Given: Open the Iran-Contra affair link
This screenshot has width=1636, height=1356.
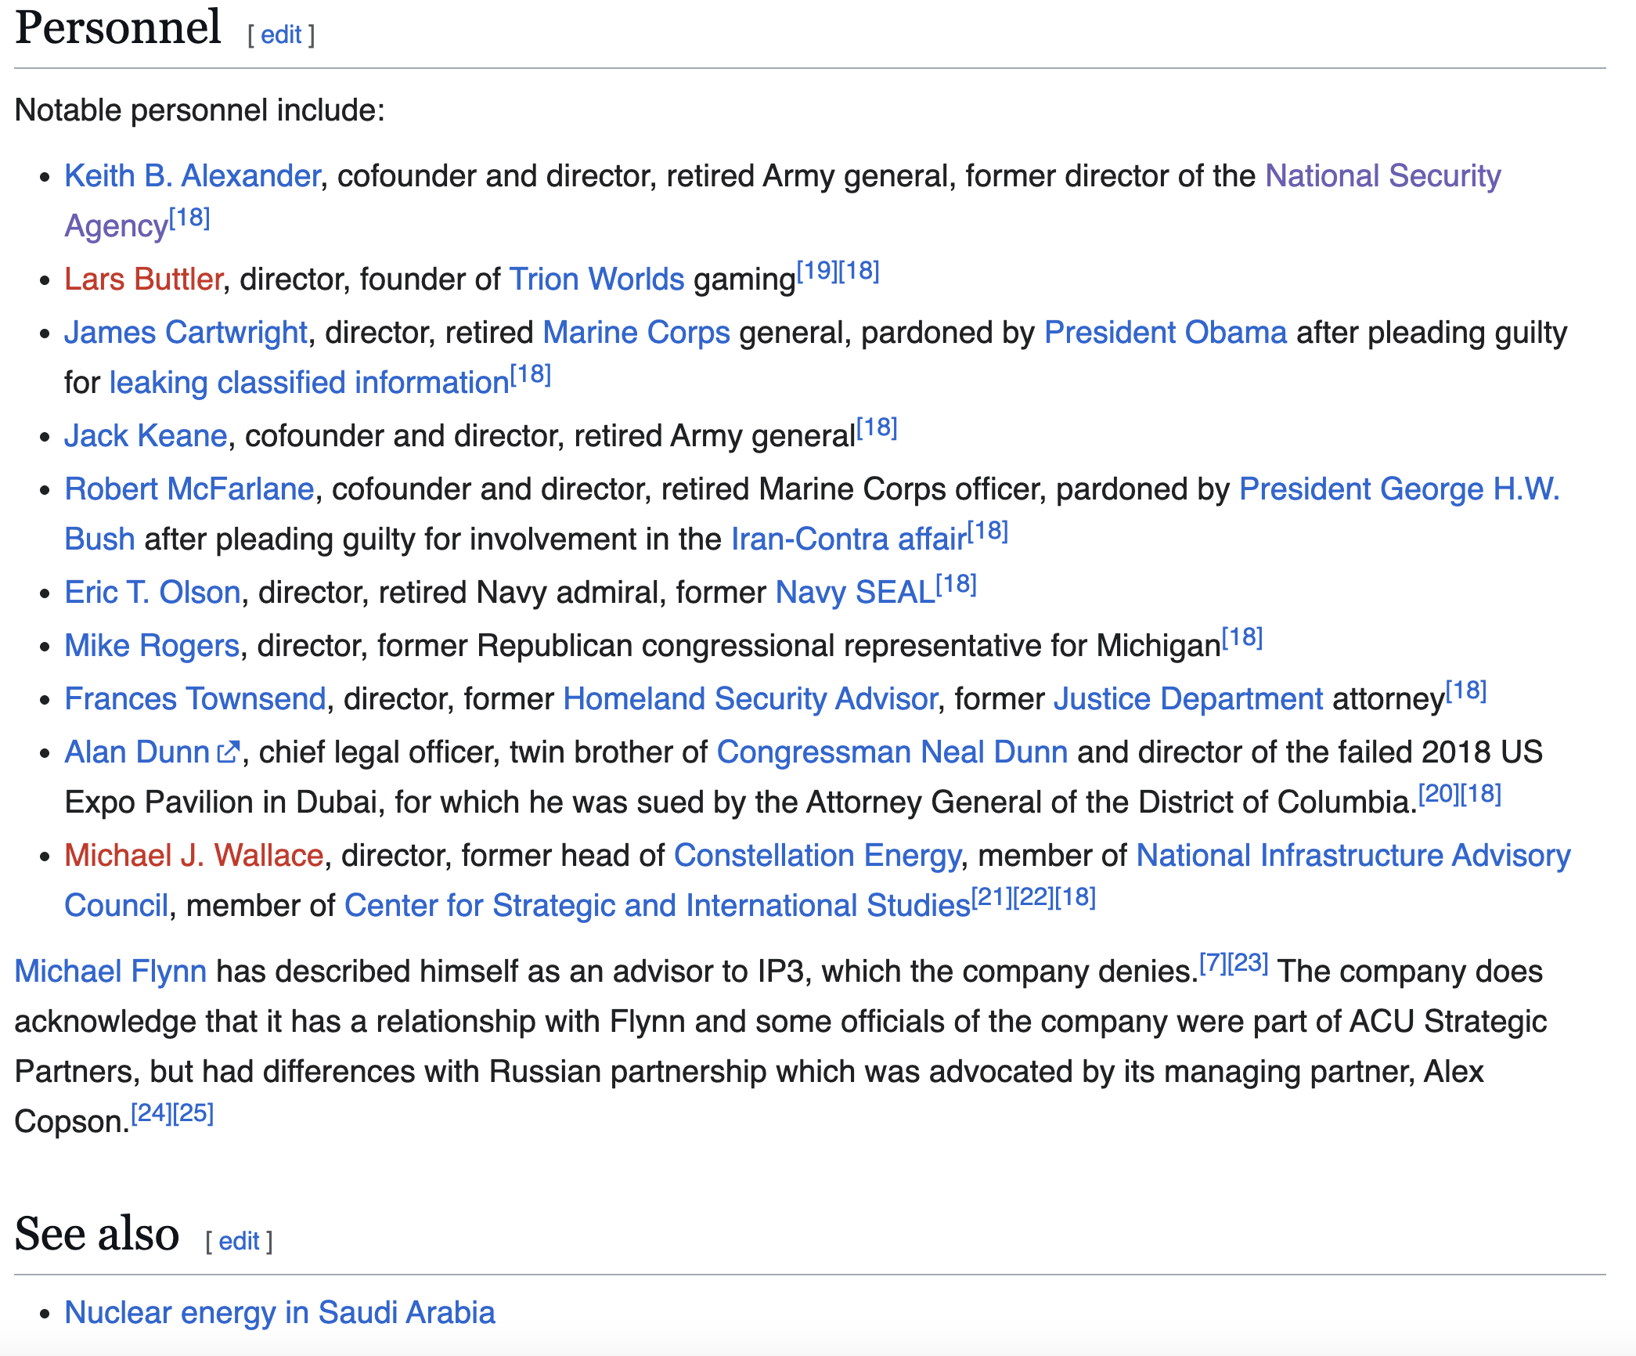Looking at the screenshot, I should click(849, 539).
